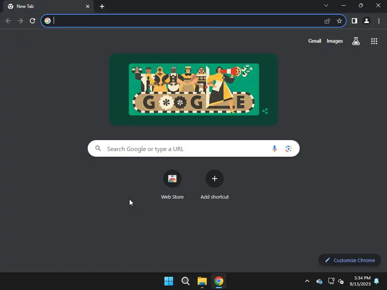Screen dimensions: 387x290
Task: Open the Gmail link
Action: pos(315,41)
